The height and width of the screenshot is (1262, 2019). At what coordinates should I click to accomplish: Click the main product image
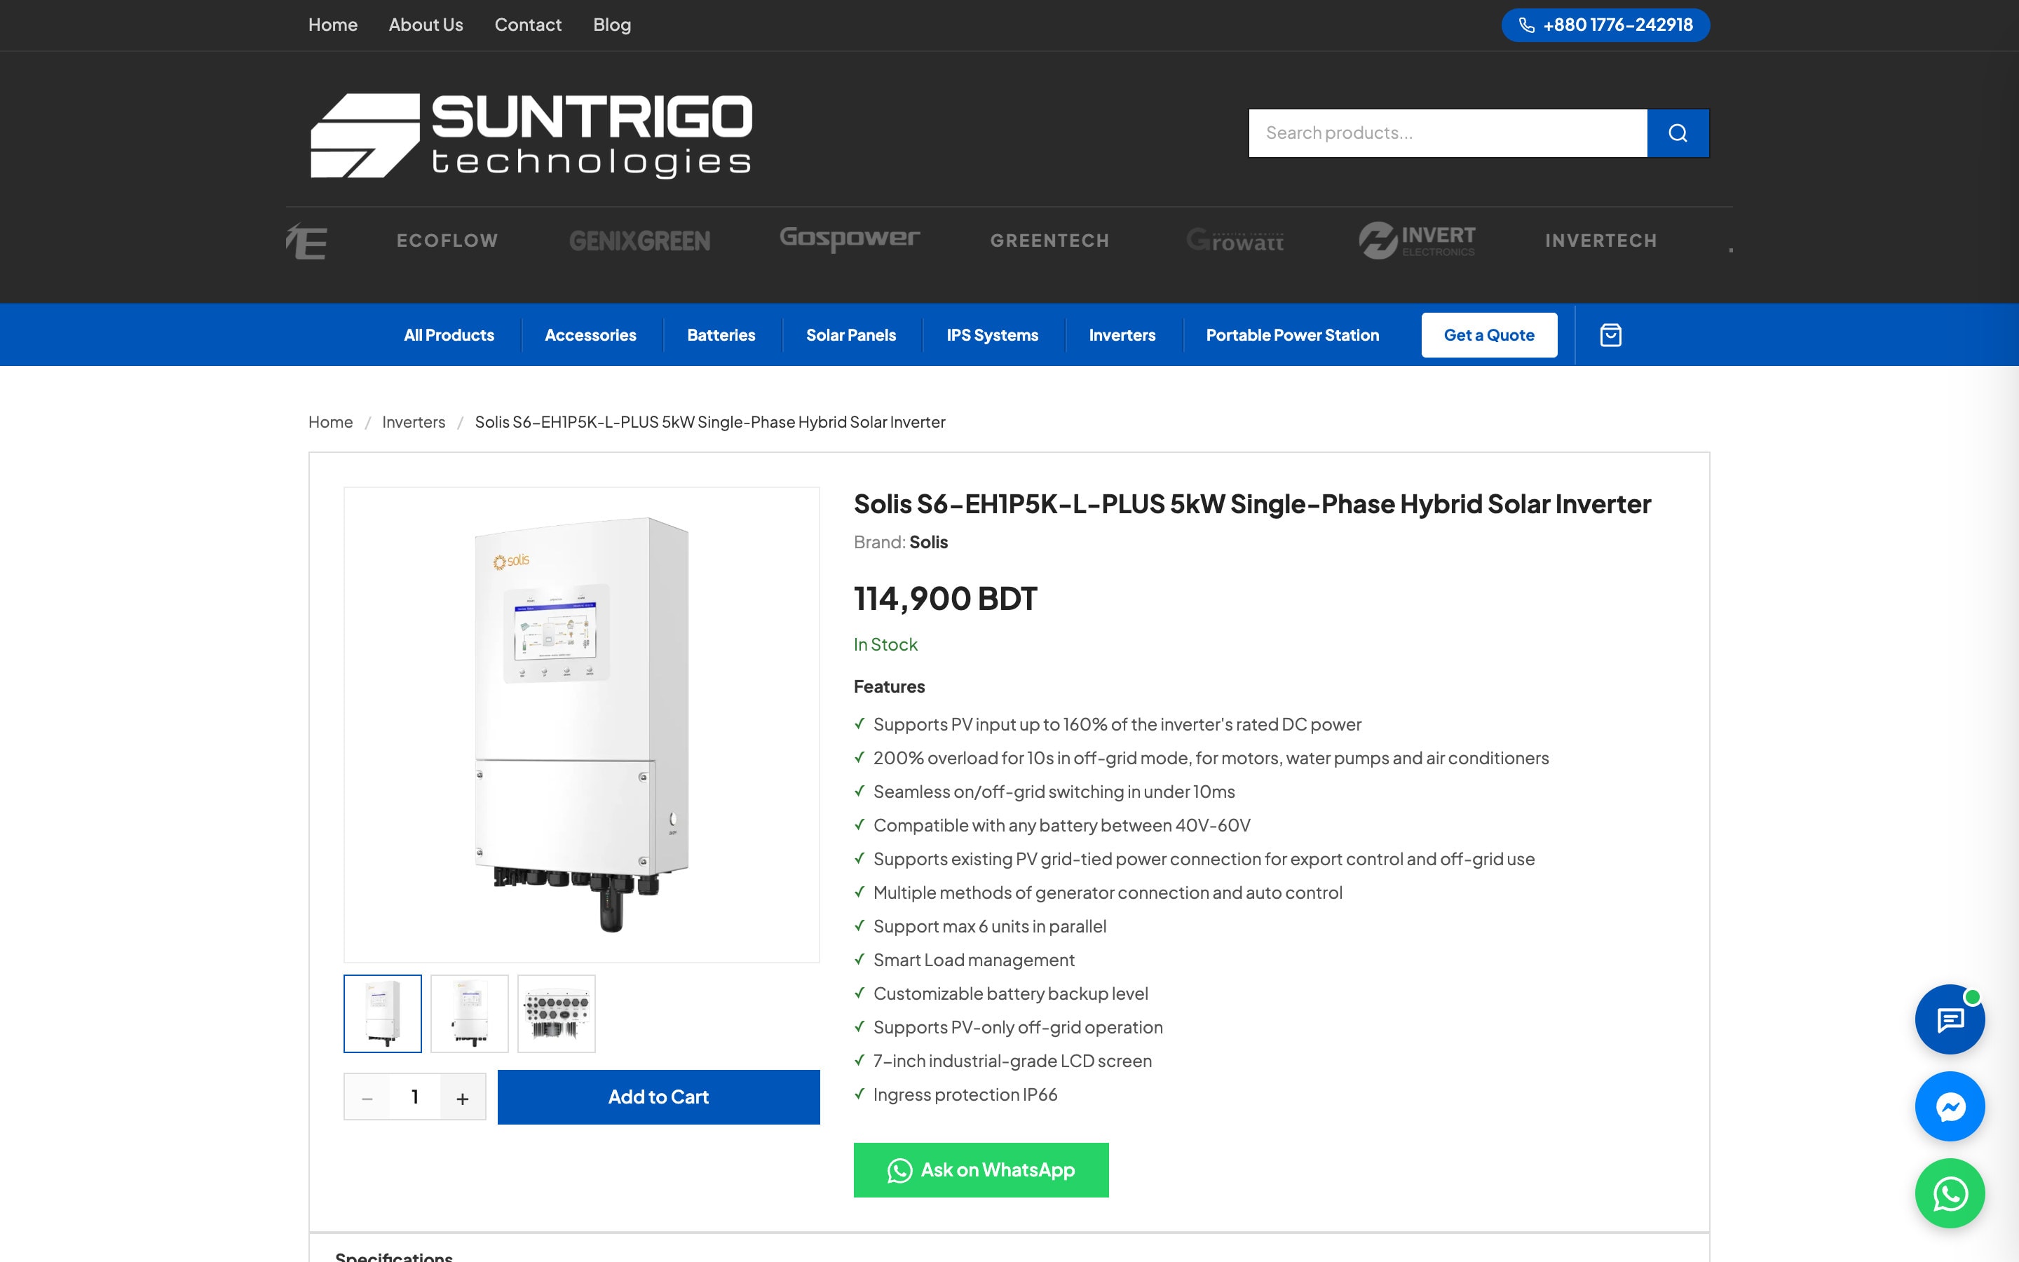tap(581, 724)
